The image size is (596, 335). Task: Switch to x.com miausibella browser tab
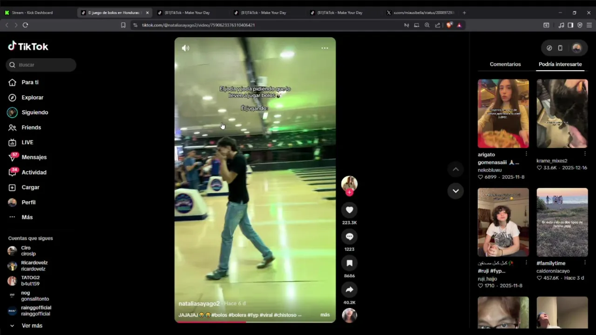[421, 13]
